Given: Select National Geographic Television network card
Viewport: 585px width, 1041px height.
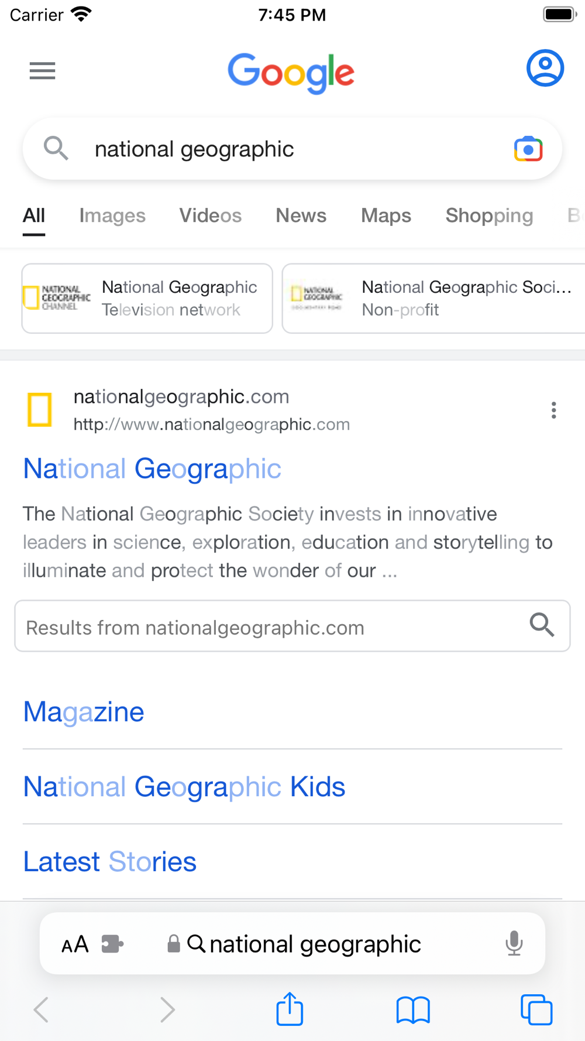Looking at the screenshot, I should (x=147, y=299).
